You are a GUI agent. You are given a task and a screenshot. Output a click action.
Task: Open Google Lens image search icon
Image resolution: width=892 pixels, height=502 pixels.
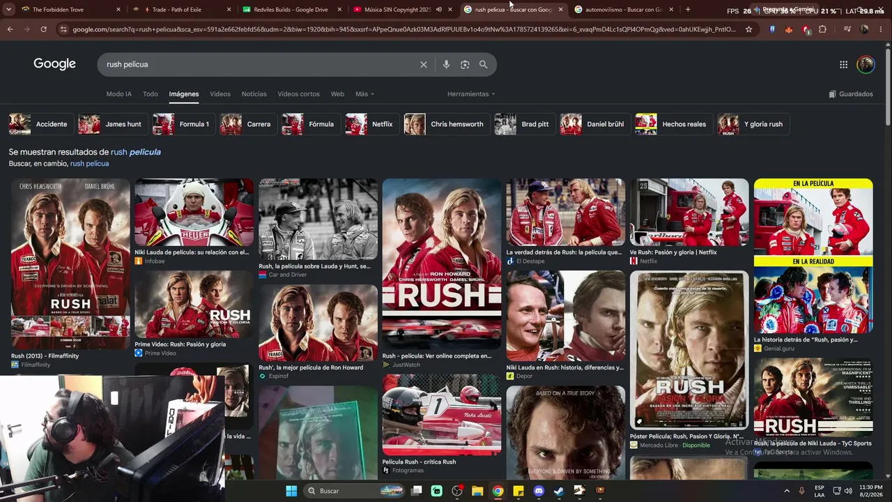[x=465, y=64]
